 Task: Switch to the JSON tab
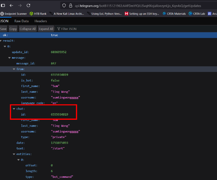(x=4, y=21)
